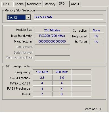Click the Module Size 256 MBytes field

tap(52, 30)
